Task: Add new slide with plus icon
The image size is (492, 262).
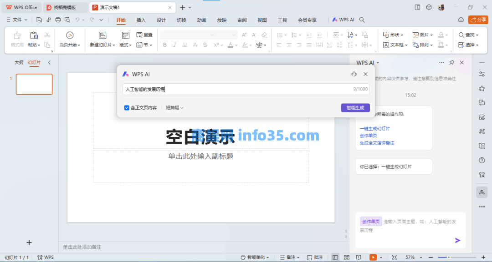Action: click(x=29, y=242)
